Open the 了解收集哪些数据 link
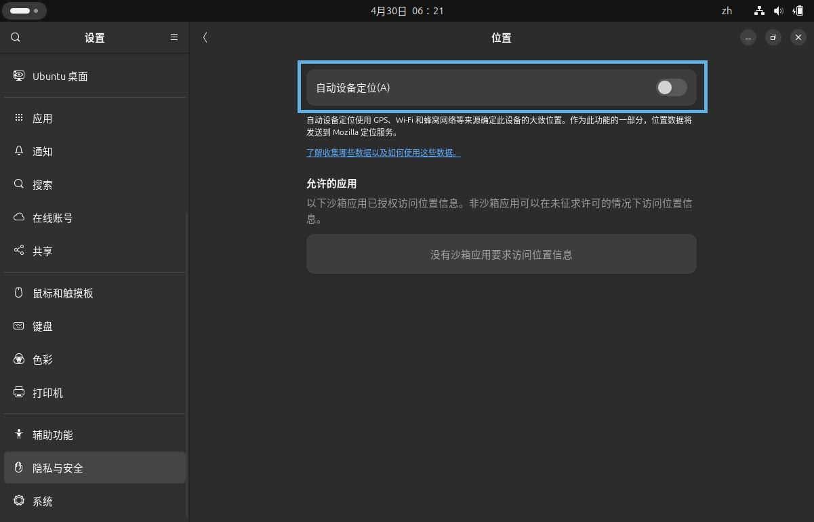814x522 pixels. click(383, 153)
